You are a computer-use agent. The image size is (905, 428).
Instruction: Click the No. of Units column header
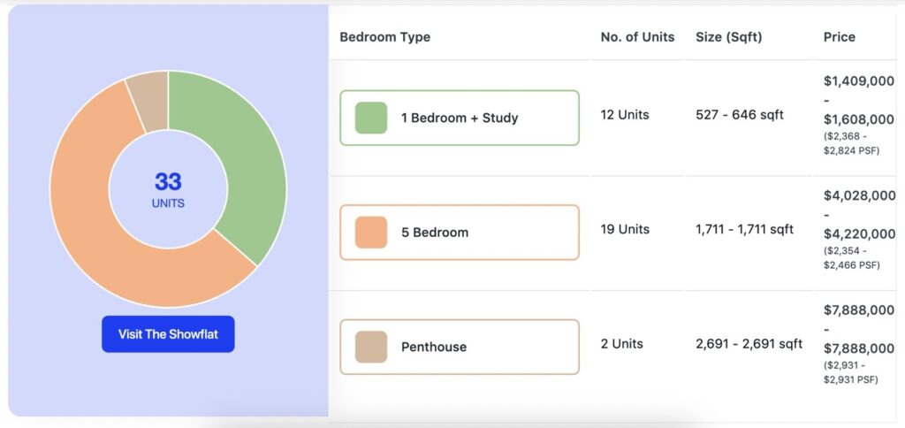pos(637,37)
